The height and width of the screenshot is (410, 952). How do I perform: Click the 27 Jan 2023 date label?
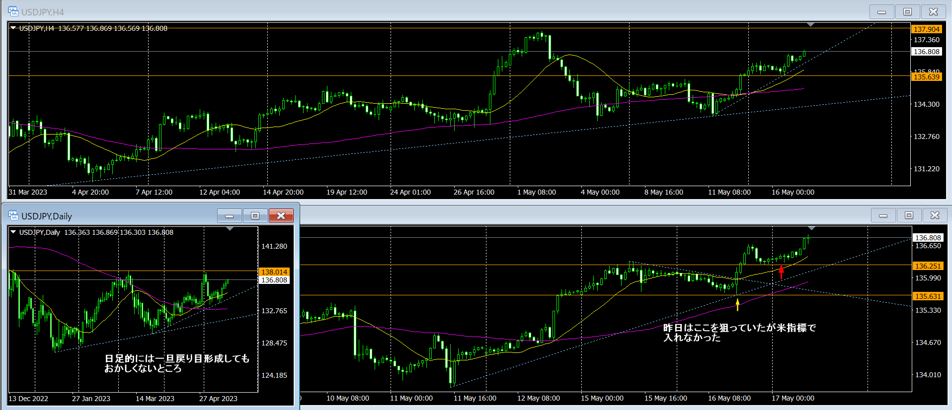(x=91, y=399)
